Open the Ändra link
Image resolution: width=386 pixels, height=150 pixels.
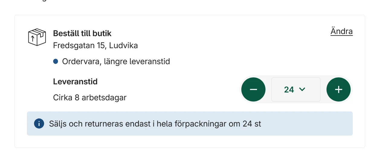coord(342,31)
